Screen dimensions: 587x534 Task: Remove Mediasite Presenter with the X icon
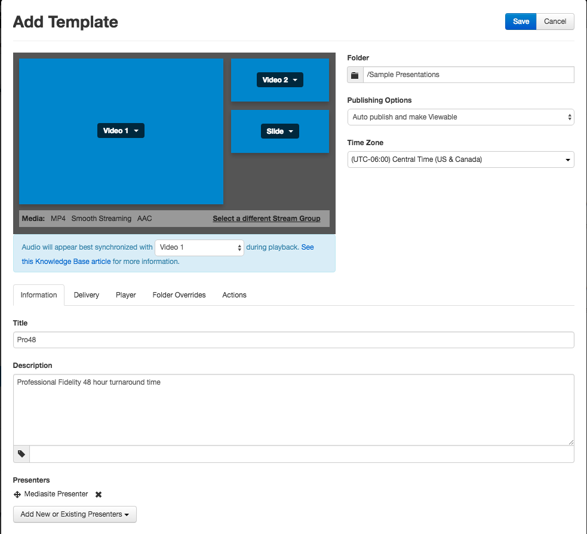point(99,495)
